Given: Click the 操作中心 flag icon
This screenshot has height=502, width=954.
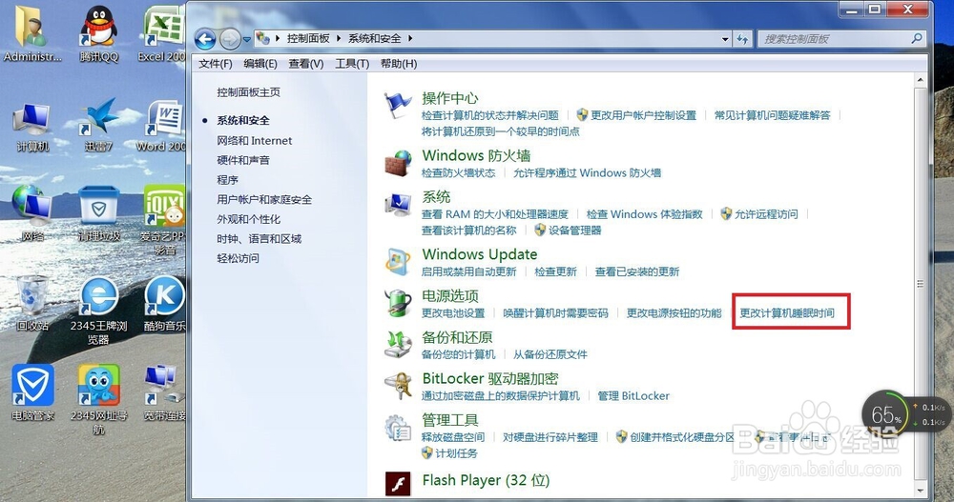Looking at the screenshot, I should click(x=398, y=105).
